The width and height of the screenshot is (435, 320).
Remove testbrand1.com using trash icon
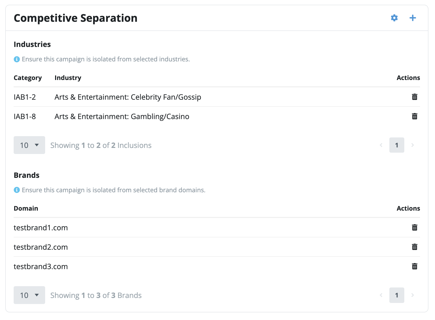pos(415,227)
